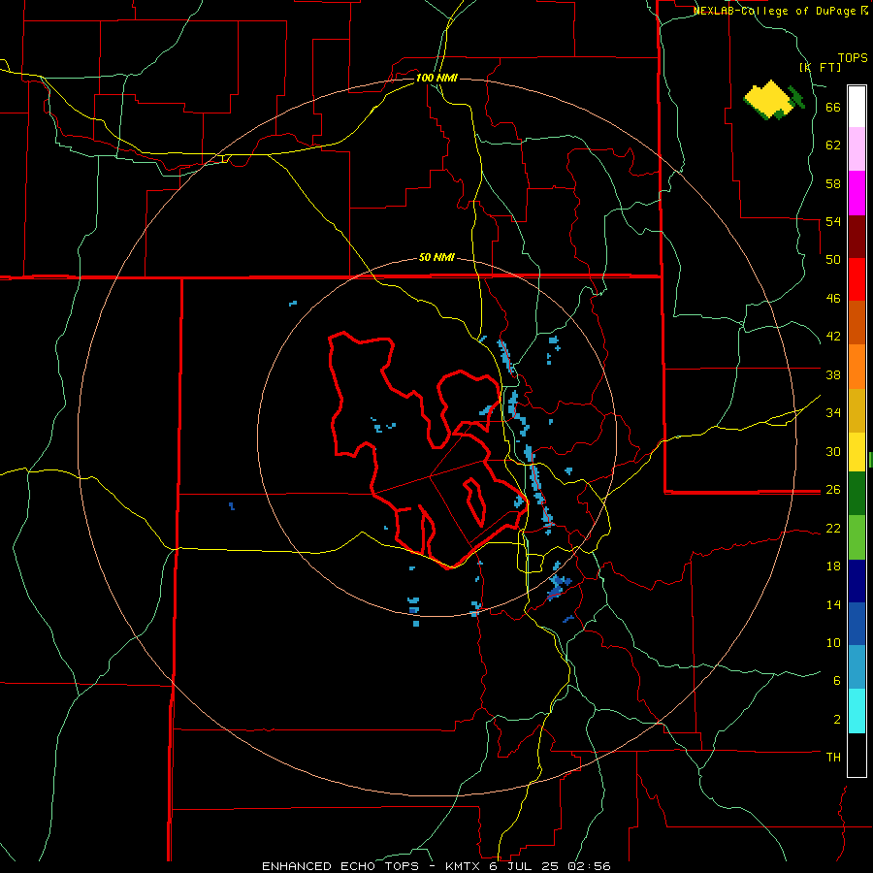Select the "38" scale value
The height and width of the screenshot is (873, 873).
(x=833, y=374)
